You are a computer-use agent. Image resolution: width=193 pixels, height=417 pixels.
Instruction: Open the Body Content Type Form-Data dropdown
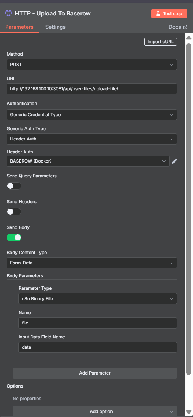point(92,263)
